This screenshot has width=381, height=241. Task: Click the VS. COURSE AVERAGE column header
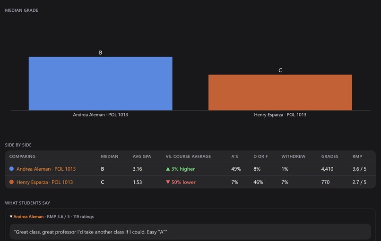188,157
